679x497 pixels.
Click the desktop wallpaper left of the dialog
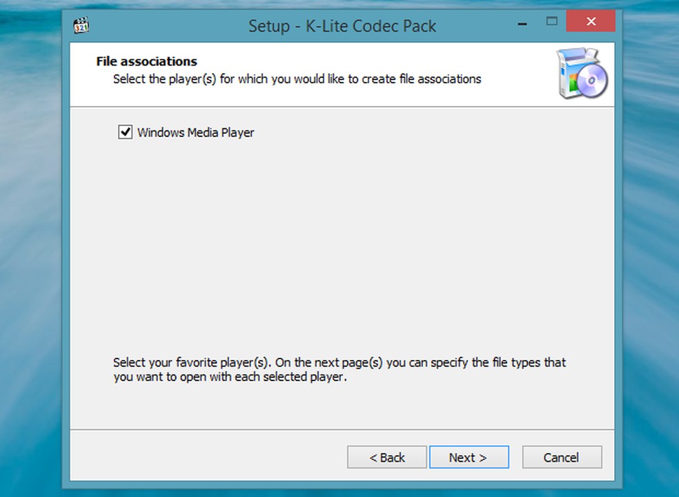click(x=31, y=248)
